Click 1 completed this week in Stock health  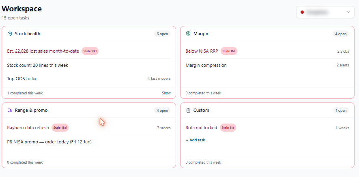tap(25, 93)
